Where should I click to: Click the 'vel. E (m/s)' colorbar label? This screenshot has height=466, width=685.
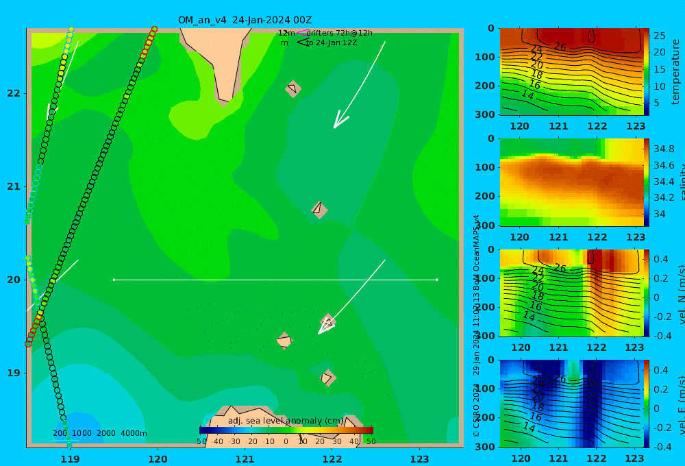point(682,404)
